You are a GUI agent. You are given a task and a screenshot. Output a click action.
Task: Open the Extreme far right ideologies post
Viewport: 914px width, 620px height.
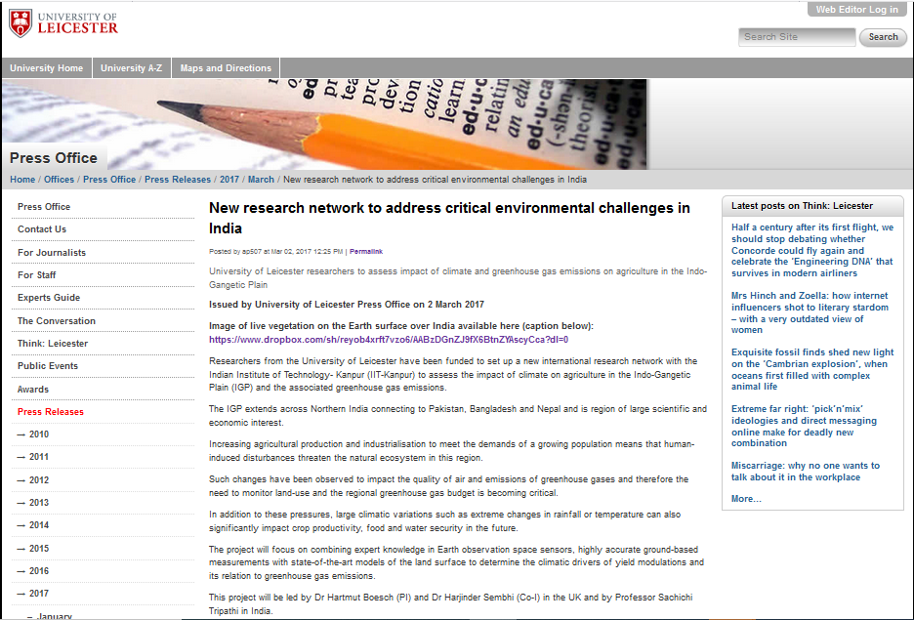click(x=804, y=426)
